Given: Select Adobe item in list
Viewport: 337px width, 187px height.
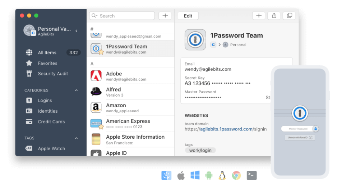Looking at the screenshot, I should [x=131, y=76].
